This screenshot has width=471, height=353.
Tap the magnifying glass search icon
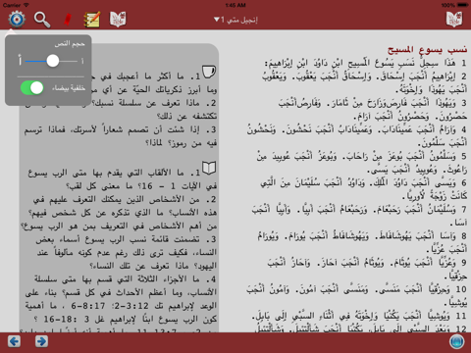click(42, 20)
